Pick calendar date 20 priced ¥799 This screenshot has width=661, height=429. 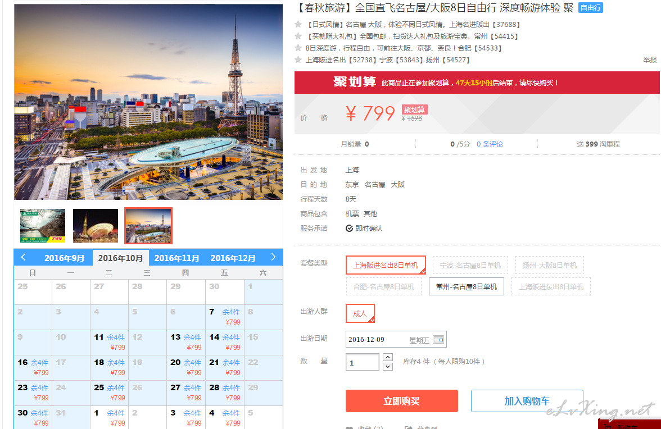(186, 368)
